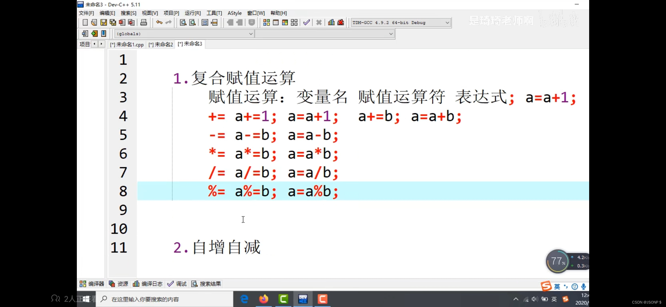Switch to the 未命名2 editor tab
The image size is (666, 307).
tap(161, 45)
